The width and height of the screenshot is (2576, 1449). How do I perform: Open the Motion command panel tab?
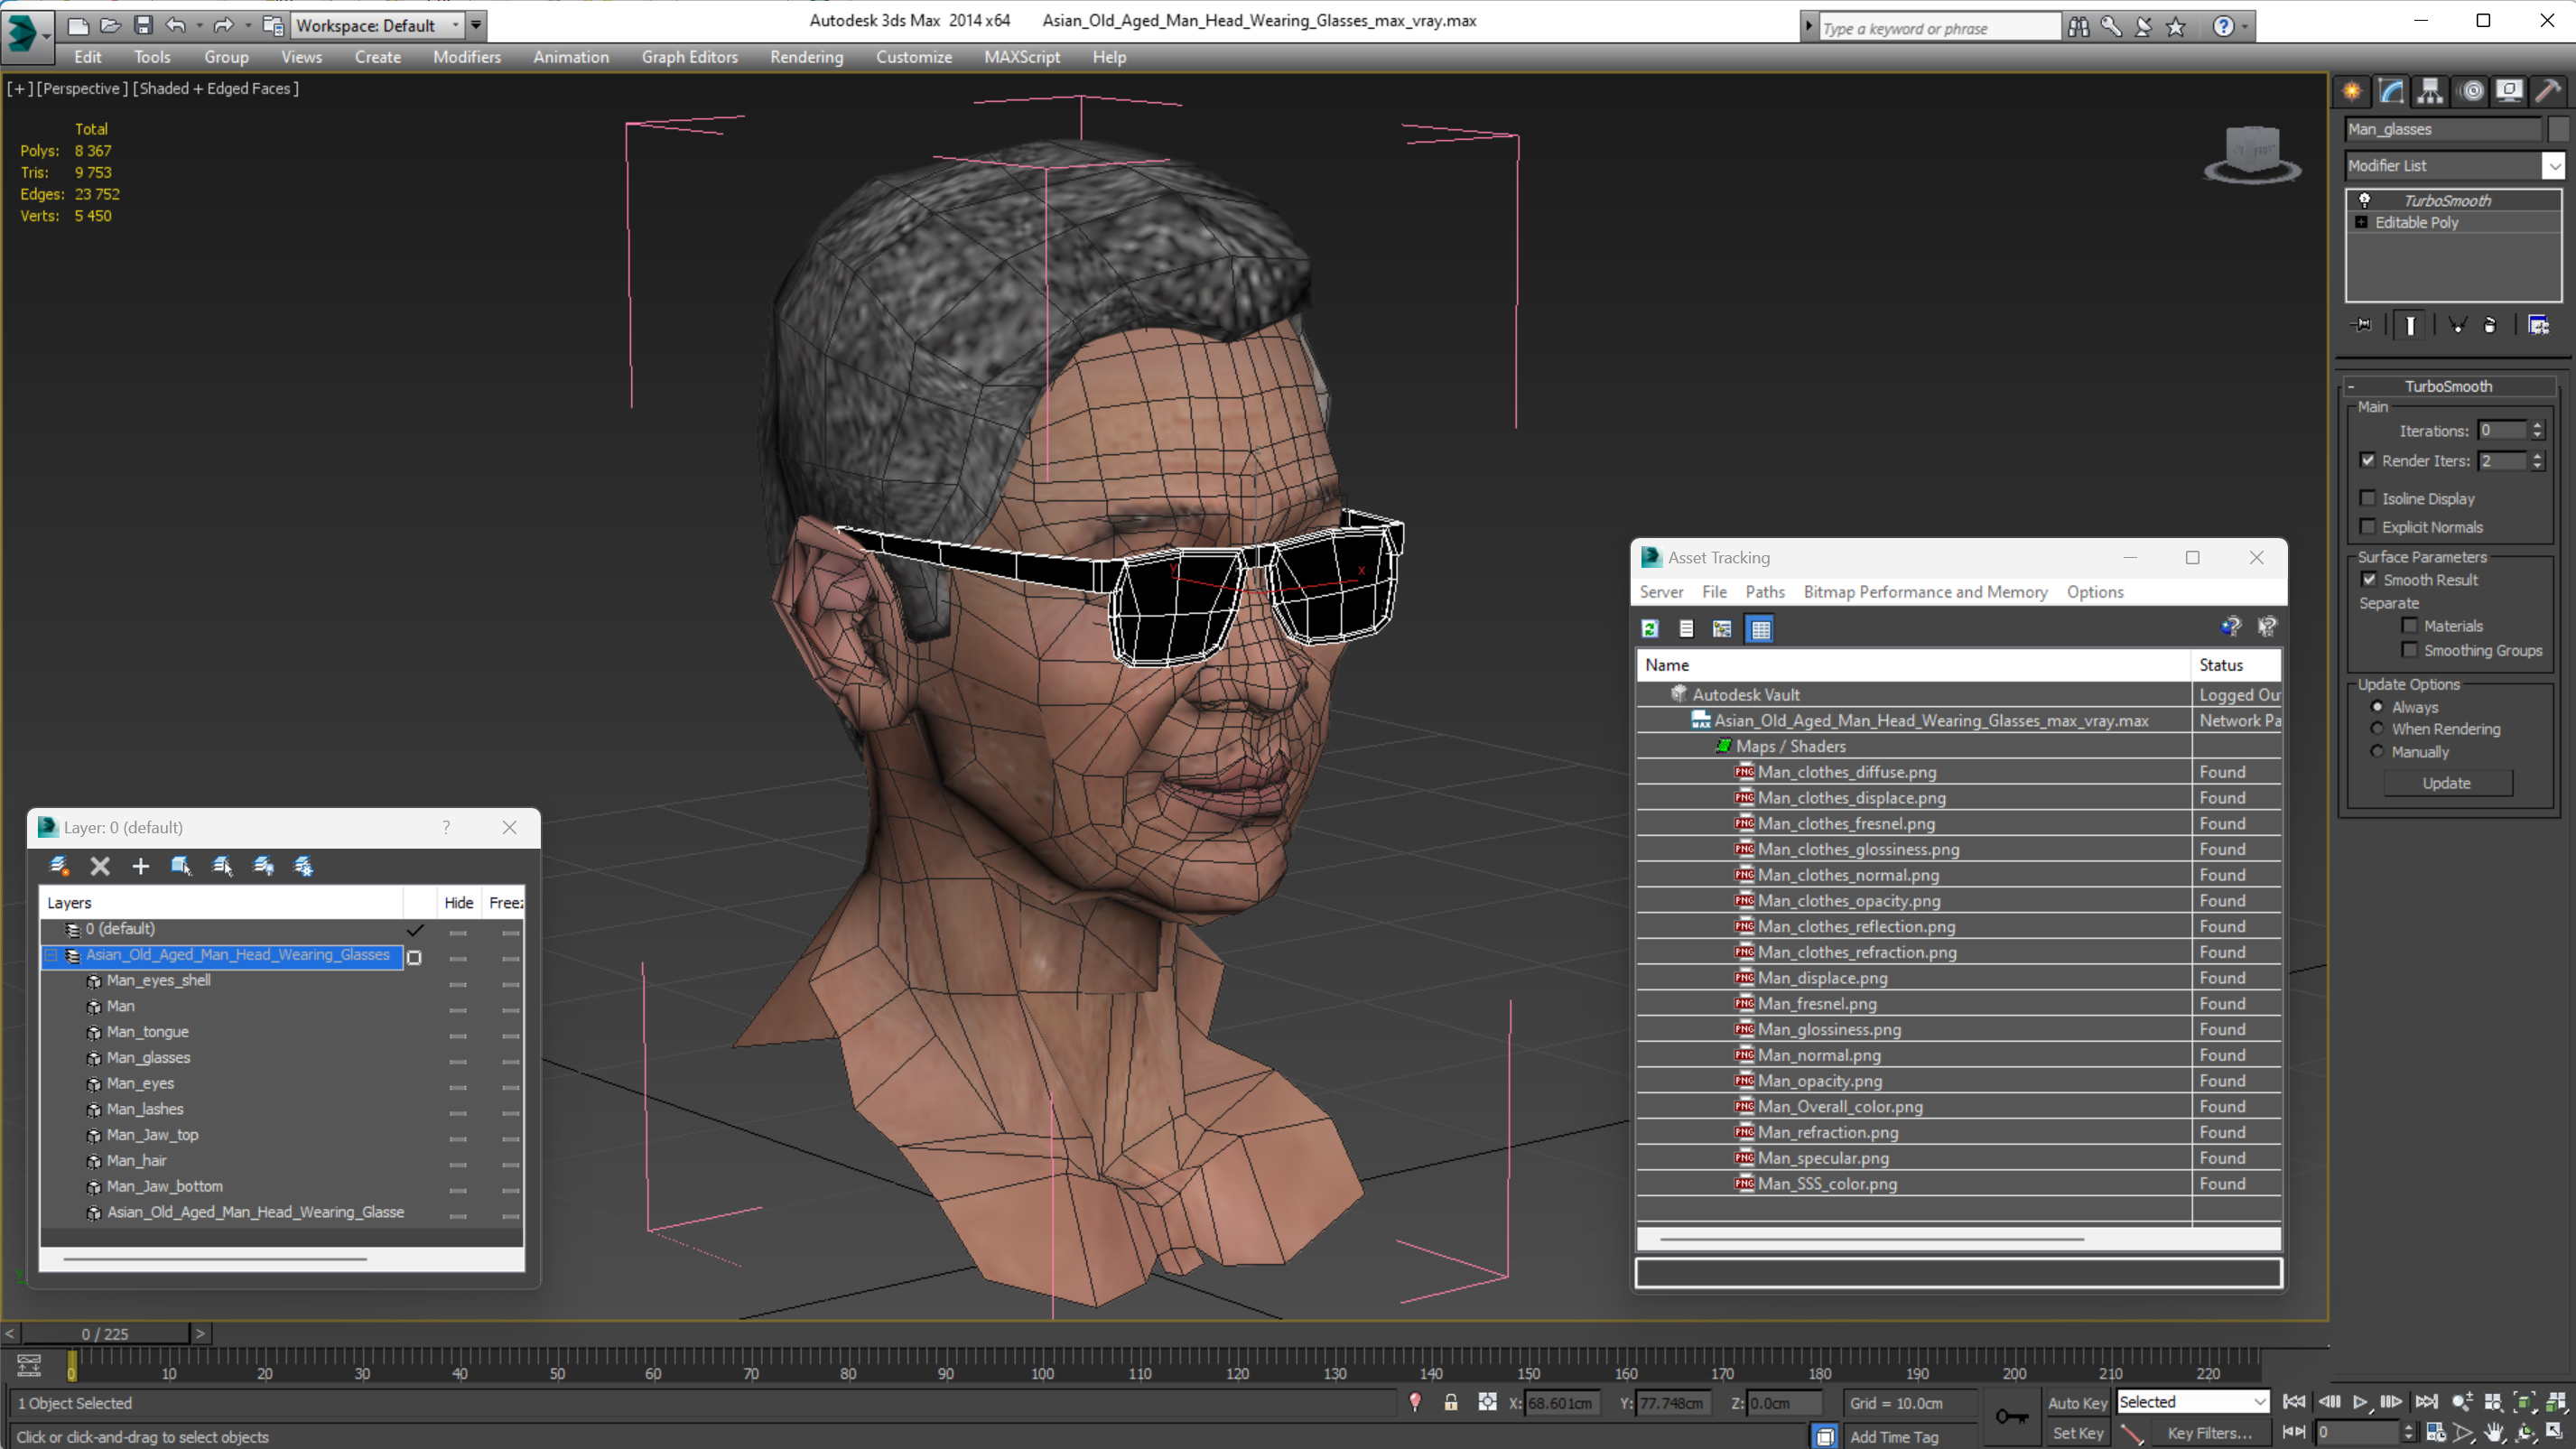pyautogui.click(x=2471, y=91)
